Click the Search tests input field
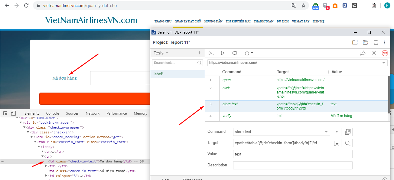Screen dimensions: 394x180 tap(175, 63)
